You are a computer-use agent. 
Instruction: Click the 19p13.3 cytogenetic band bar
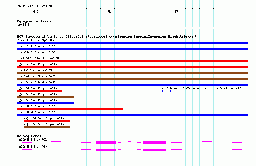132,28
